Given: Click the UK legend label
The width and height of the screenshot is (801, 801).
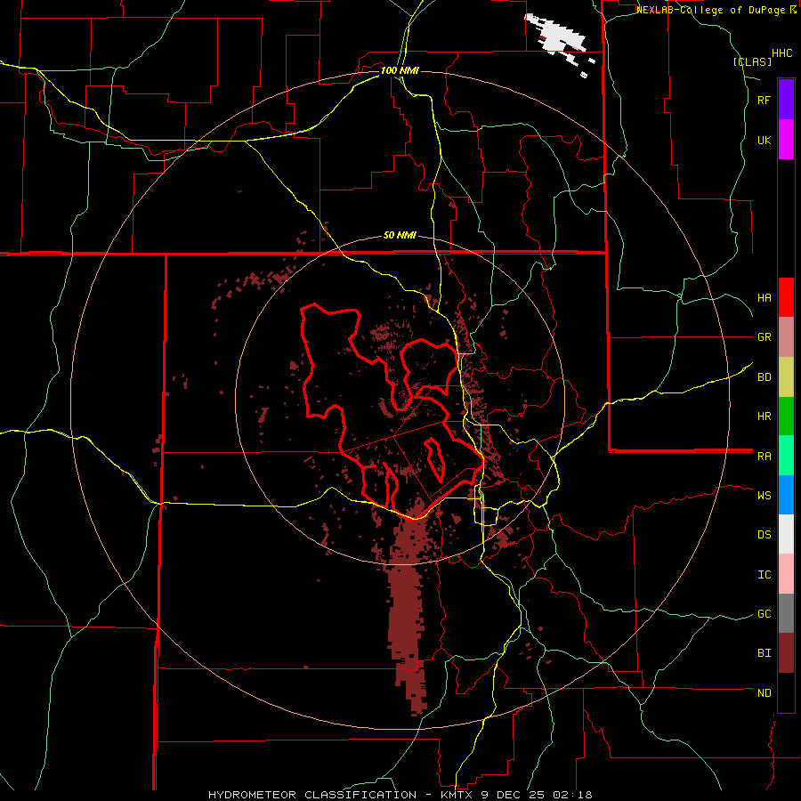Looking at the screenshot, I should point(764,140).
